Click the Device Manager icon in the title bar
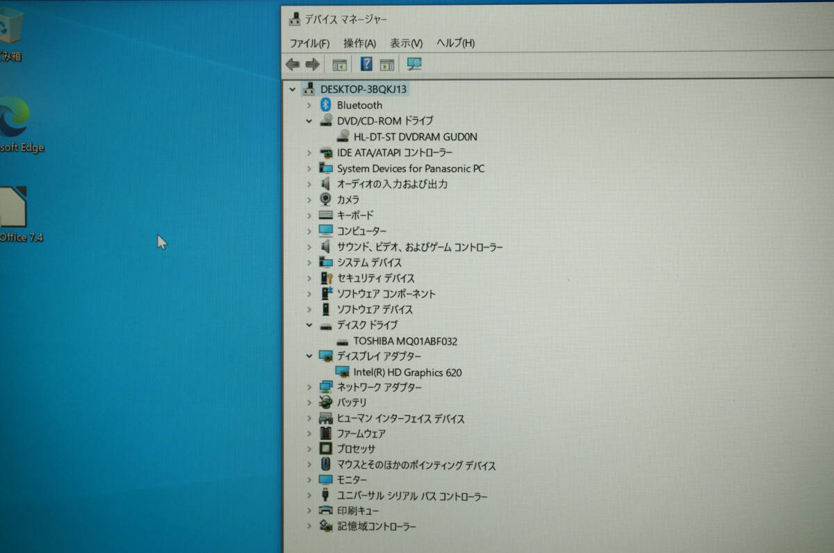Image resolution: width=834 pixels, height=553 pixels. (x=295, y=19)
